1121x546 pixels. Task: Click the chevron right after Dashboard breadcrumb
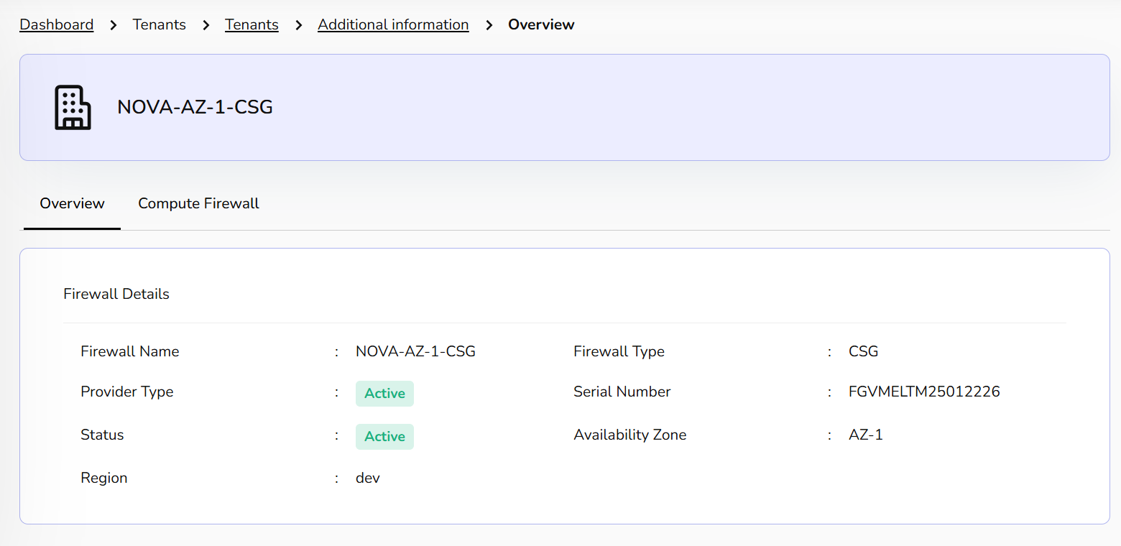click(x=114, y=25)
